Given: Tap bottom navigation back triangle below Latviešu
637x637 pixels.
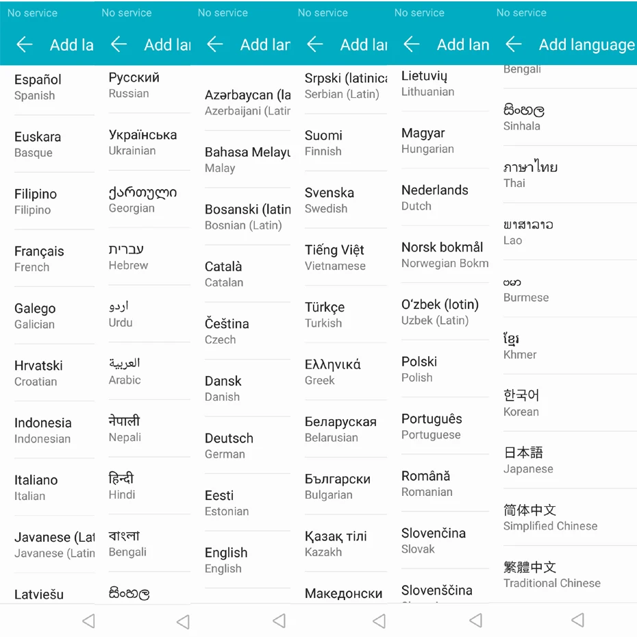Looking at the screenshot, I should coord(88,621).
